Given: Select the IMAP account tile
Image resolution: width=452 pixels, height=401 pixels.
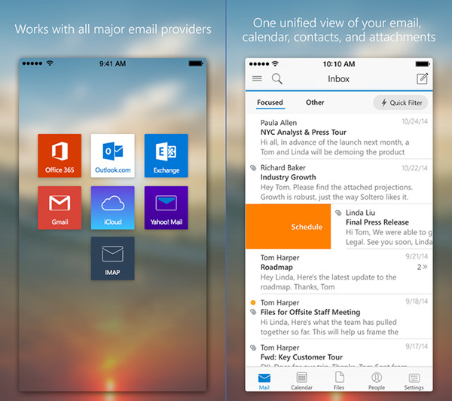Looking at the screenshot, I should (113, 259).
